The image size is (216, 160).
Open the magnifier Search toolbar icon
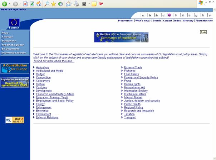[x=47, y=4]
